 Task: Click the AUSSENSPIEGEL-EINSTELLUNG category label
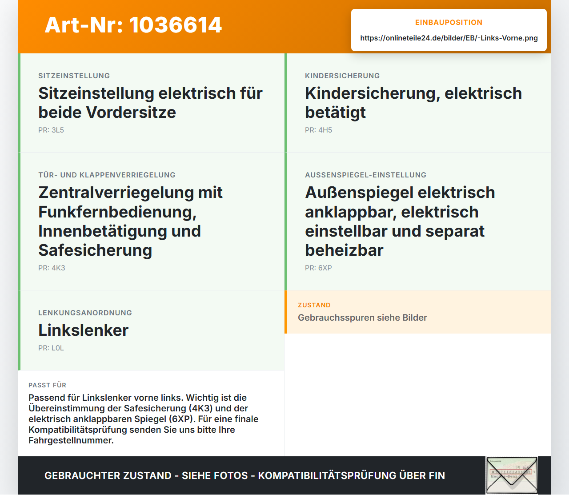click(x=365, y=175)
